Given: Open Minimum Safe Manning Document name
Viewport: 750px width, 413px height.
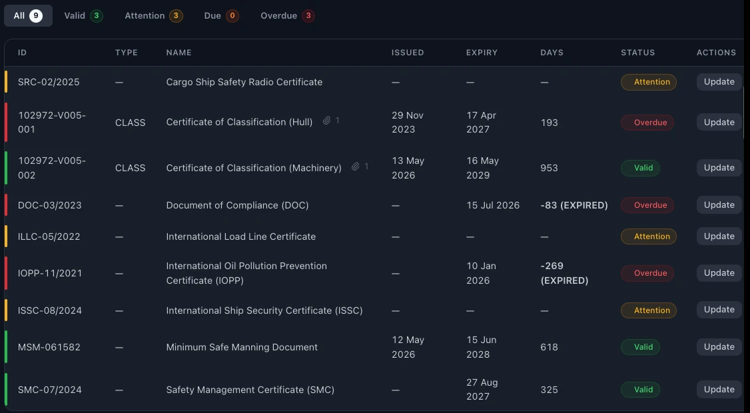Looking at the screenshot, I should pyautogui.click(x=242, y=347).
